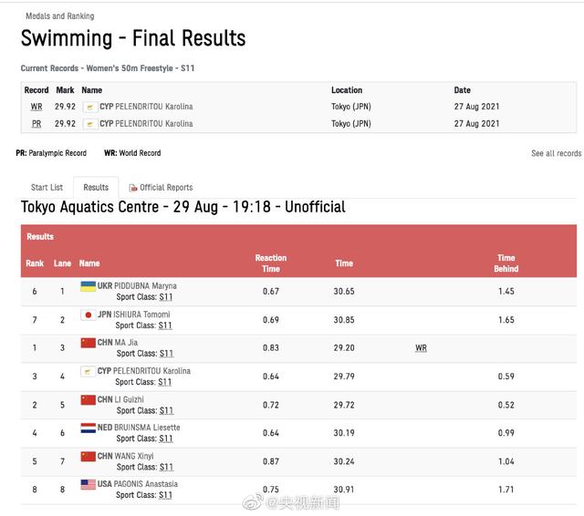Viewport: 584px width, 516px height.
Task: Open the S11 sport class link for PIDDUBNA
Action: (x=165, y=297)
